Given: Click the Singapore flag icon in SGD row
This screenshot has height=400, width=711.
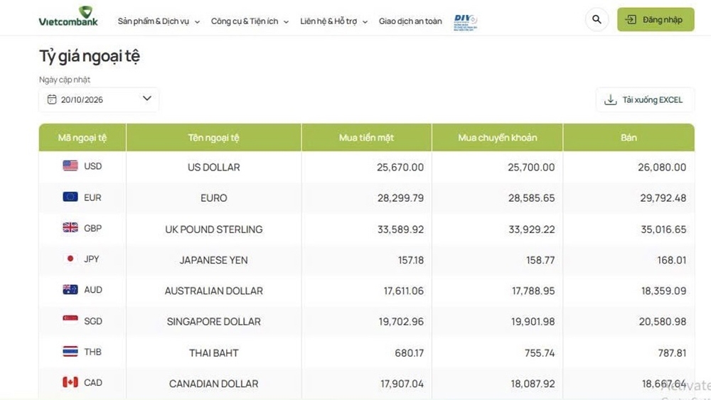Looking at the screenshot, I should click(x=70, y=320).
